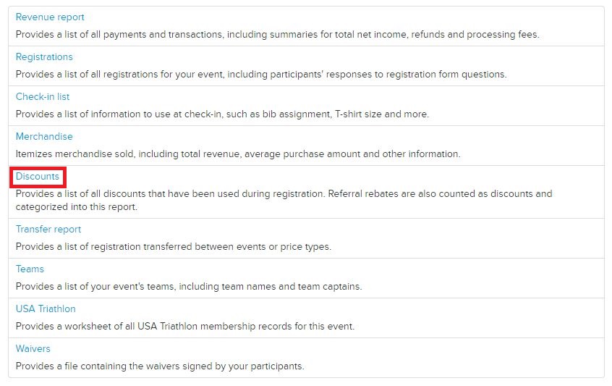
Task: Select the Revenue report description about payments and transactions
Action: click(277, 35)
